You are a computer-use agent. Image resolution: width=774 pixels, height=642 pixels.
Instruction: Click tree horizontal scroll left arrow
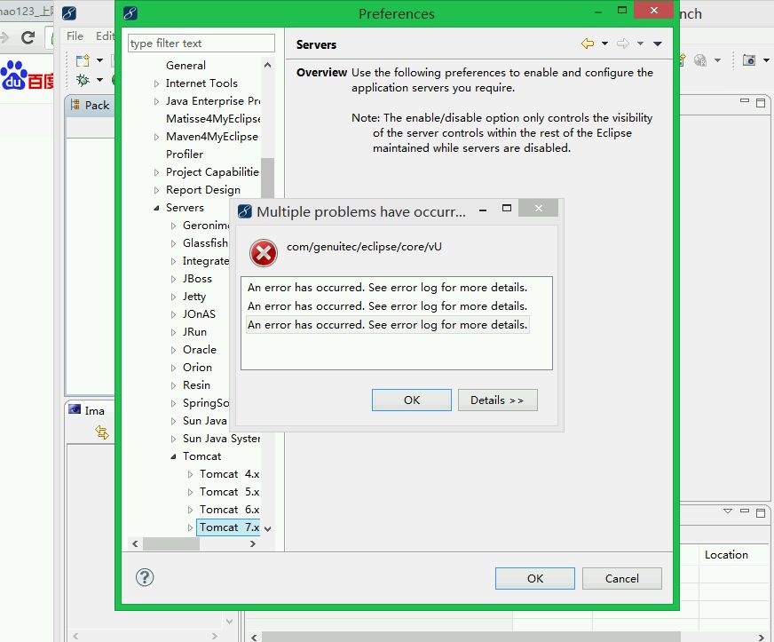(x=135, y=543)
